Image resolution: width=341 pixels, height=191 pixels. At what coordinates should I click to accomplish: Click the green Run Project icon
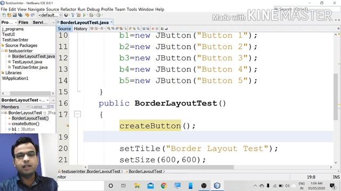[84, 15]
